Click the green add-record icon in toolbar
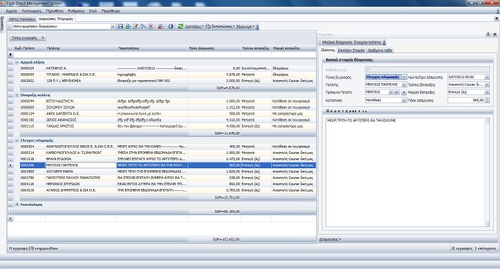The height and width of the screenshot is (269, 500). pyautogui.click(x=128, y=26)
